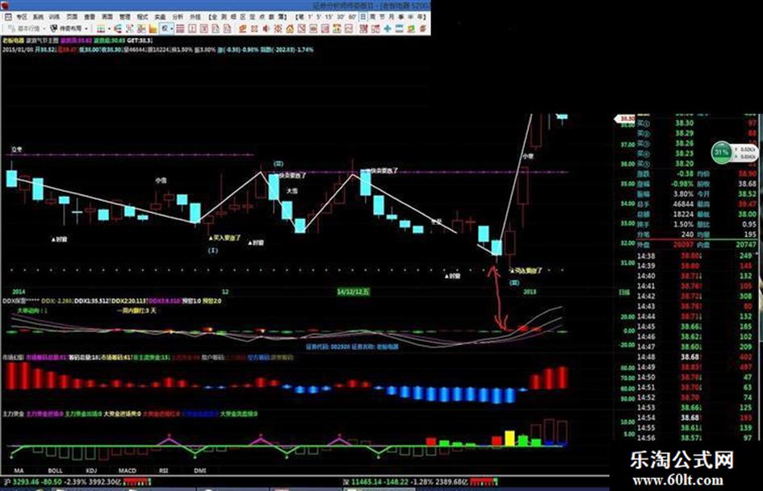Click the 2015 year label on time axis
Image resolution: width=763 pixels, height=491 pixels.
click(529, 292)
